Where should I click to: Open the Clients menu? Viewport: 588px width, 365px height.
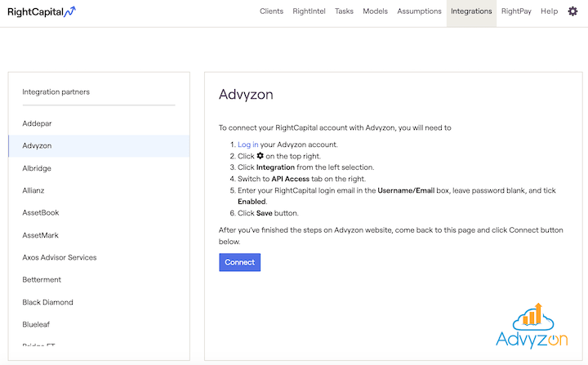[x=271, y=11]
